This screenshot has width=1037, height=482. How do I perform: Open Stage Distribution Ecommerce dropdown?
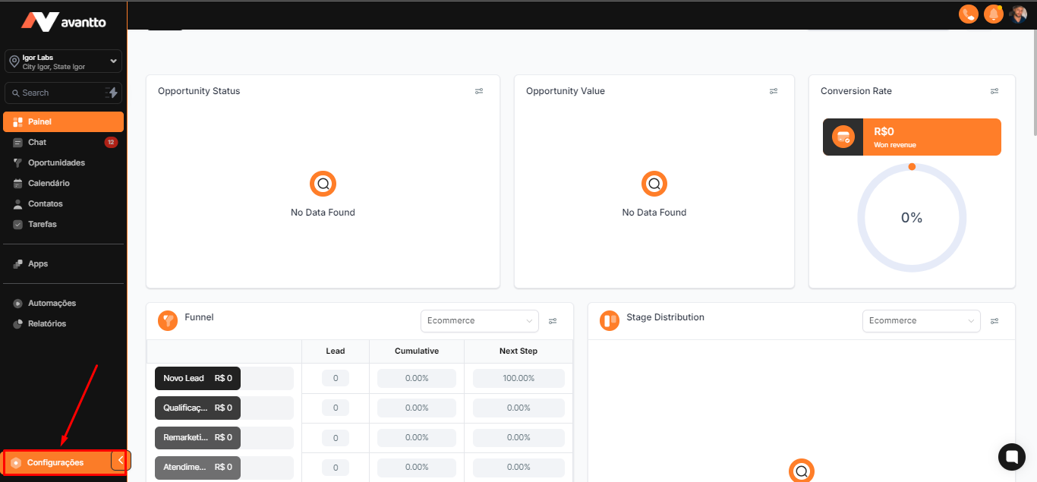click(x=921, y=321)
